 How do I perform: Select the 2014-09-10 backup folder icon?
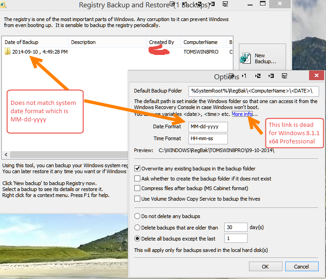(x=7, y=52)
